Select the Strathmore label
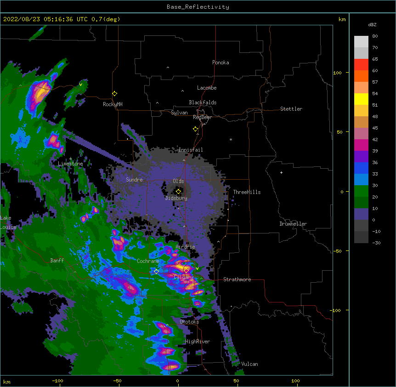396x387 pixels. [x=237, y=279]
